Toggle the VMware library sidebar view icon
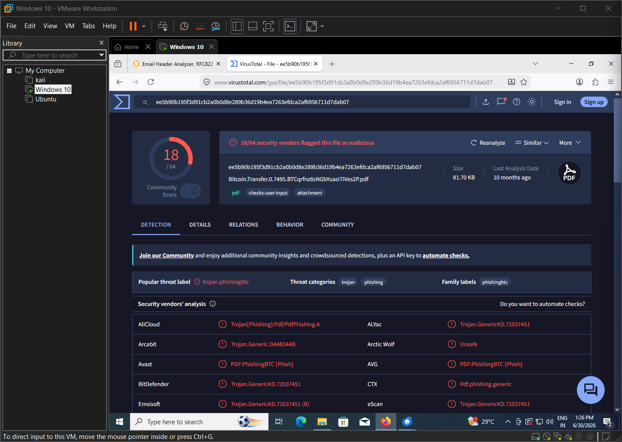 [237, 26]
